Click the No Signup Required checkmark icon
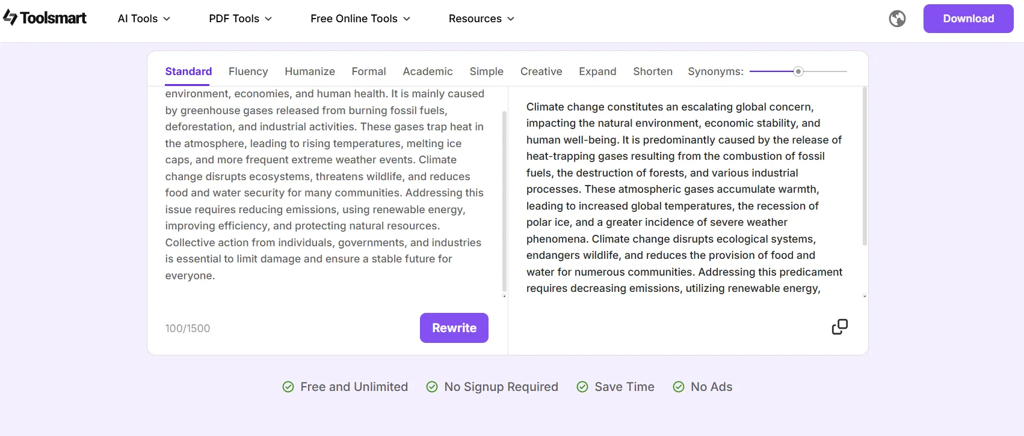The height and width of the screenshot is (436, 1024). (x=432, y=387)
